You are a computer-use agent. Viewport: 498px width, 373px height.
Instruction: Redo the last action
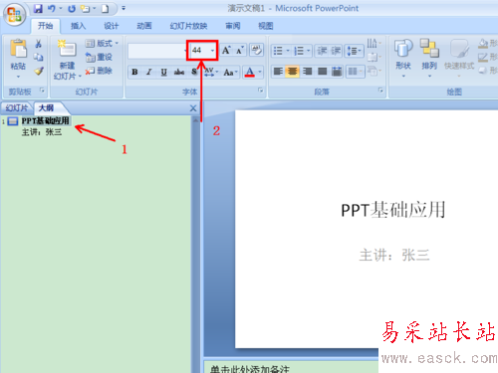(72, 9)
